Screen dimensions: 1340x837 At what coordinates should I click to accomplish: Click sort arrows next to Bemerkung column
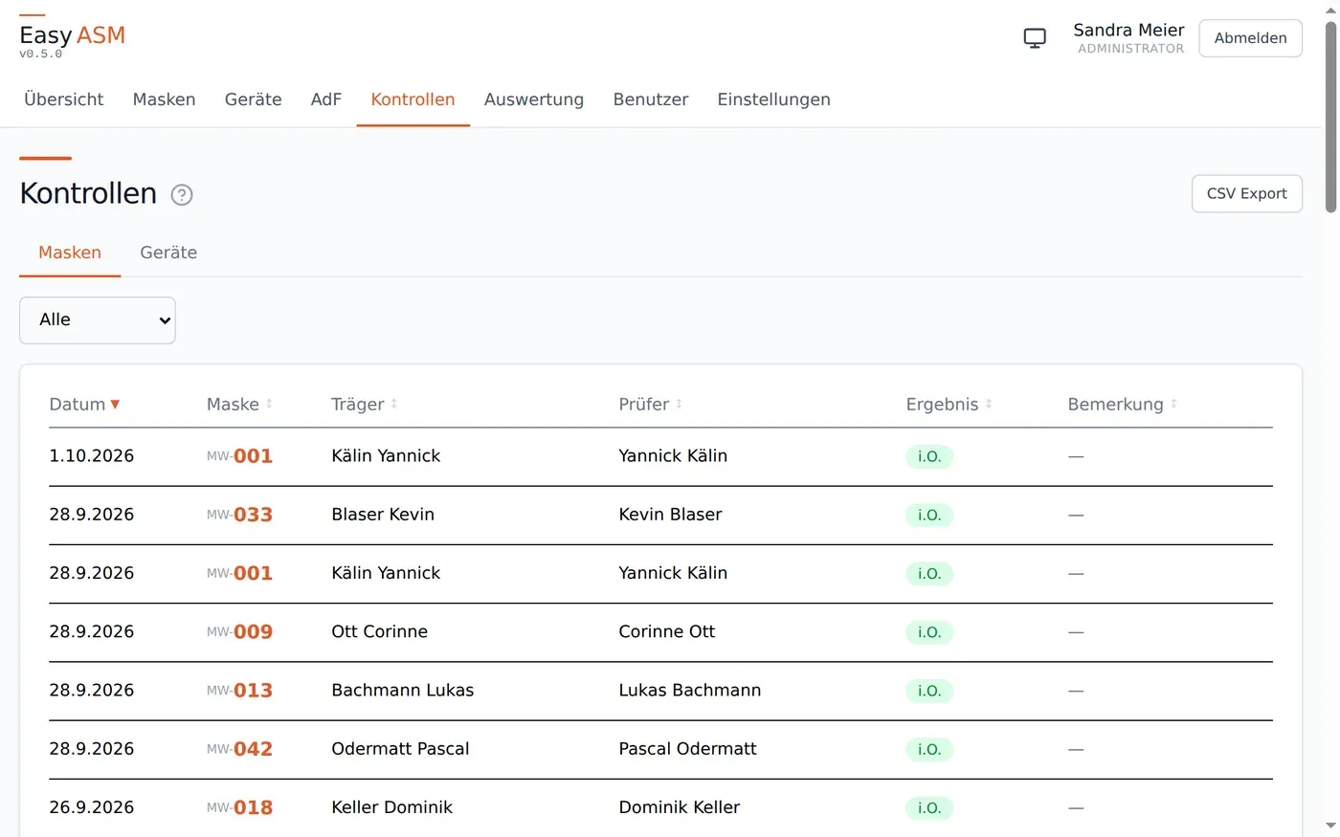pos(1173,405)
